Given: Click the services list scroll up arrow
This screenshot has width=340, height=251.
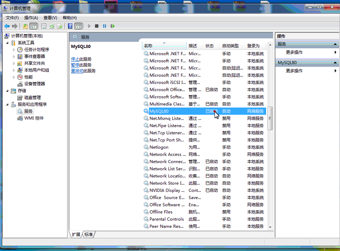Looking at the screenshot, I should click(x=270, y=45).
